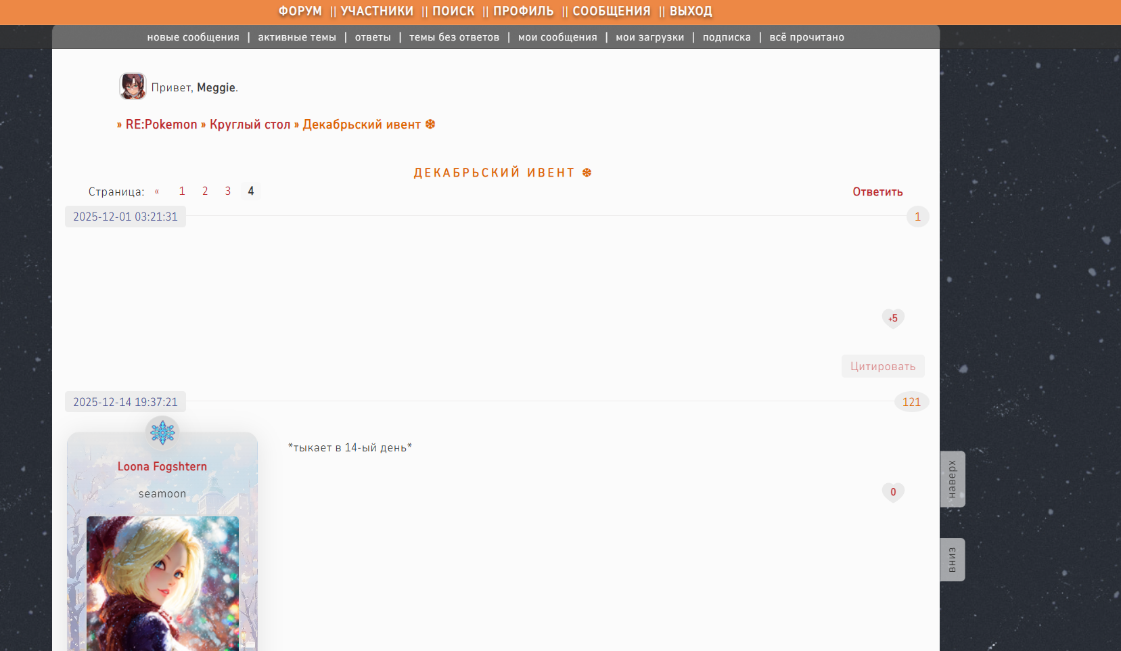Screen dimensions: 1121x651
Task: Jump to top with наверх button
Action: coord(953,479)
